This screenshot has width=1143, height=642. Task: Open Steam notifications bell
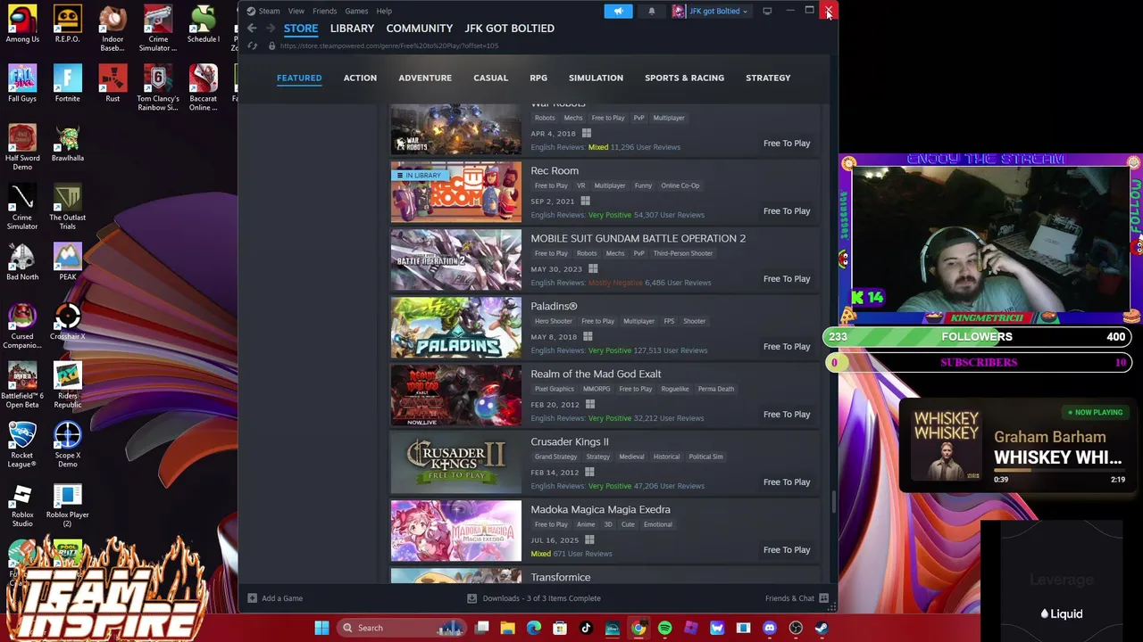(x=651, y=11)
